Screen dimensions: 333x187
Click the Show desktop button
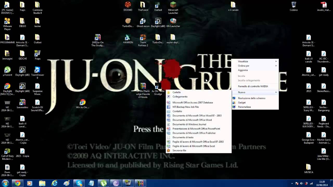click(x=331, y=183)
